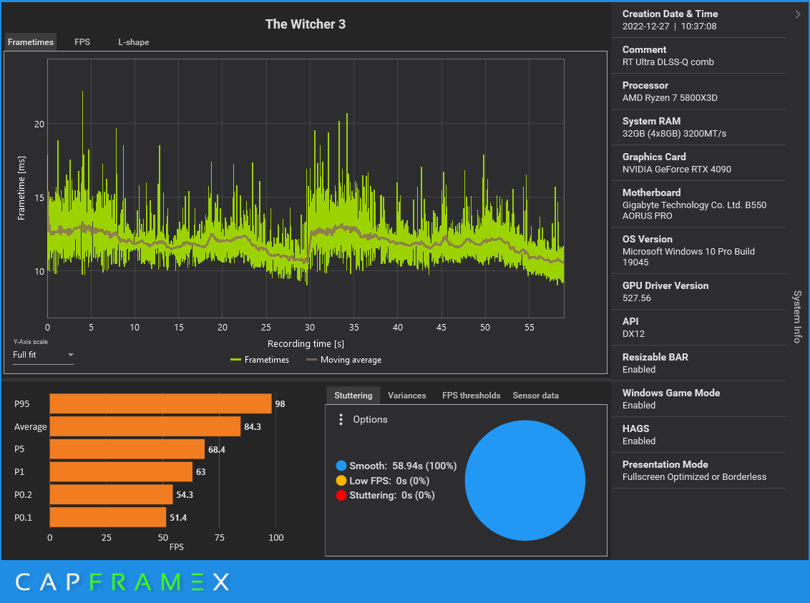Switch to the Frametimes tab
Image resolution: width=810 pixels, height=603 pixels.
coord(31,41)
